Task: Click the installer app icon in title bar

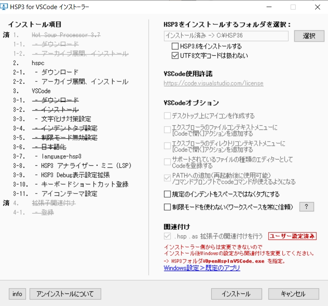Action: pyautogui.click(x=4, y=7)
